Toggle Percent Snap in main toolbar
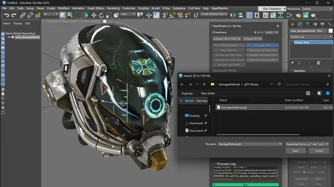This screenshot has height=187, width=334. click(x=180, y=15)
